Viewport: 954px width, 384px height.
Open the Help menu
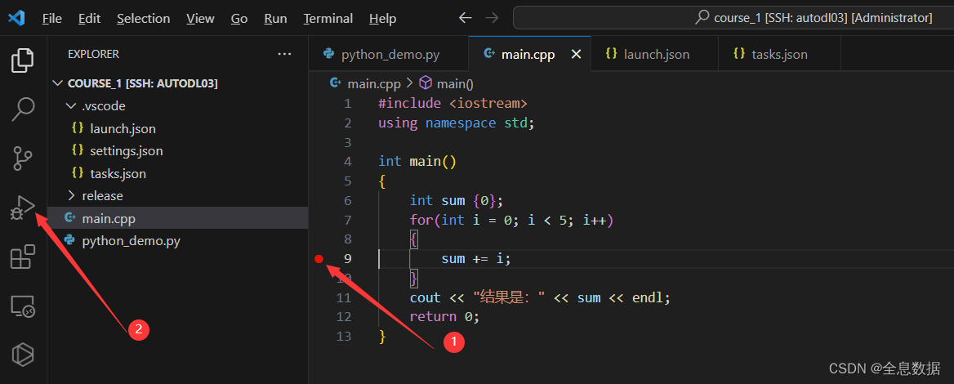[383, 18]
